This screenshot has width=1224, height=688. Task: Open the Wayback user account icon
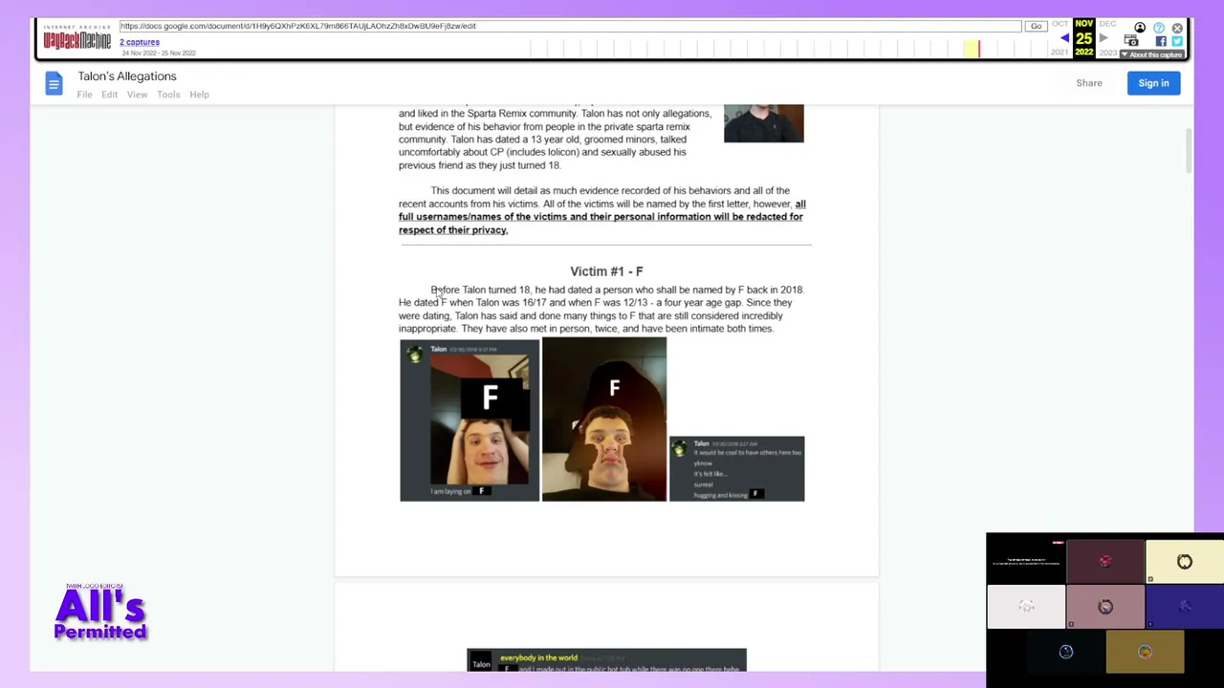(1140, 28)
